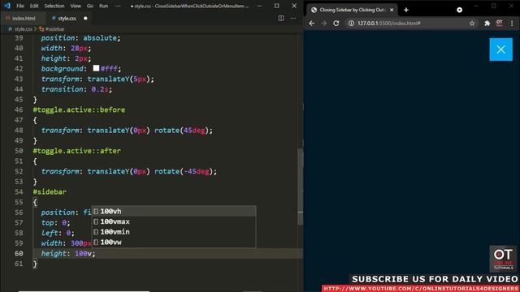
Task: Open the white #fff color swatch
Action: (96, 68)
